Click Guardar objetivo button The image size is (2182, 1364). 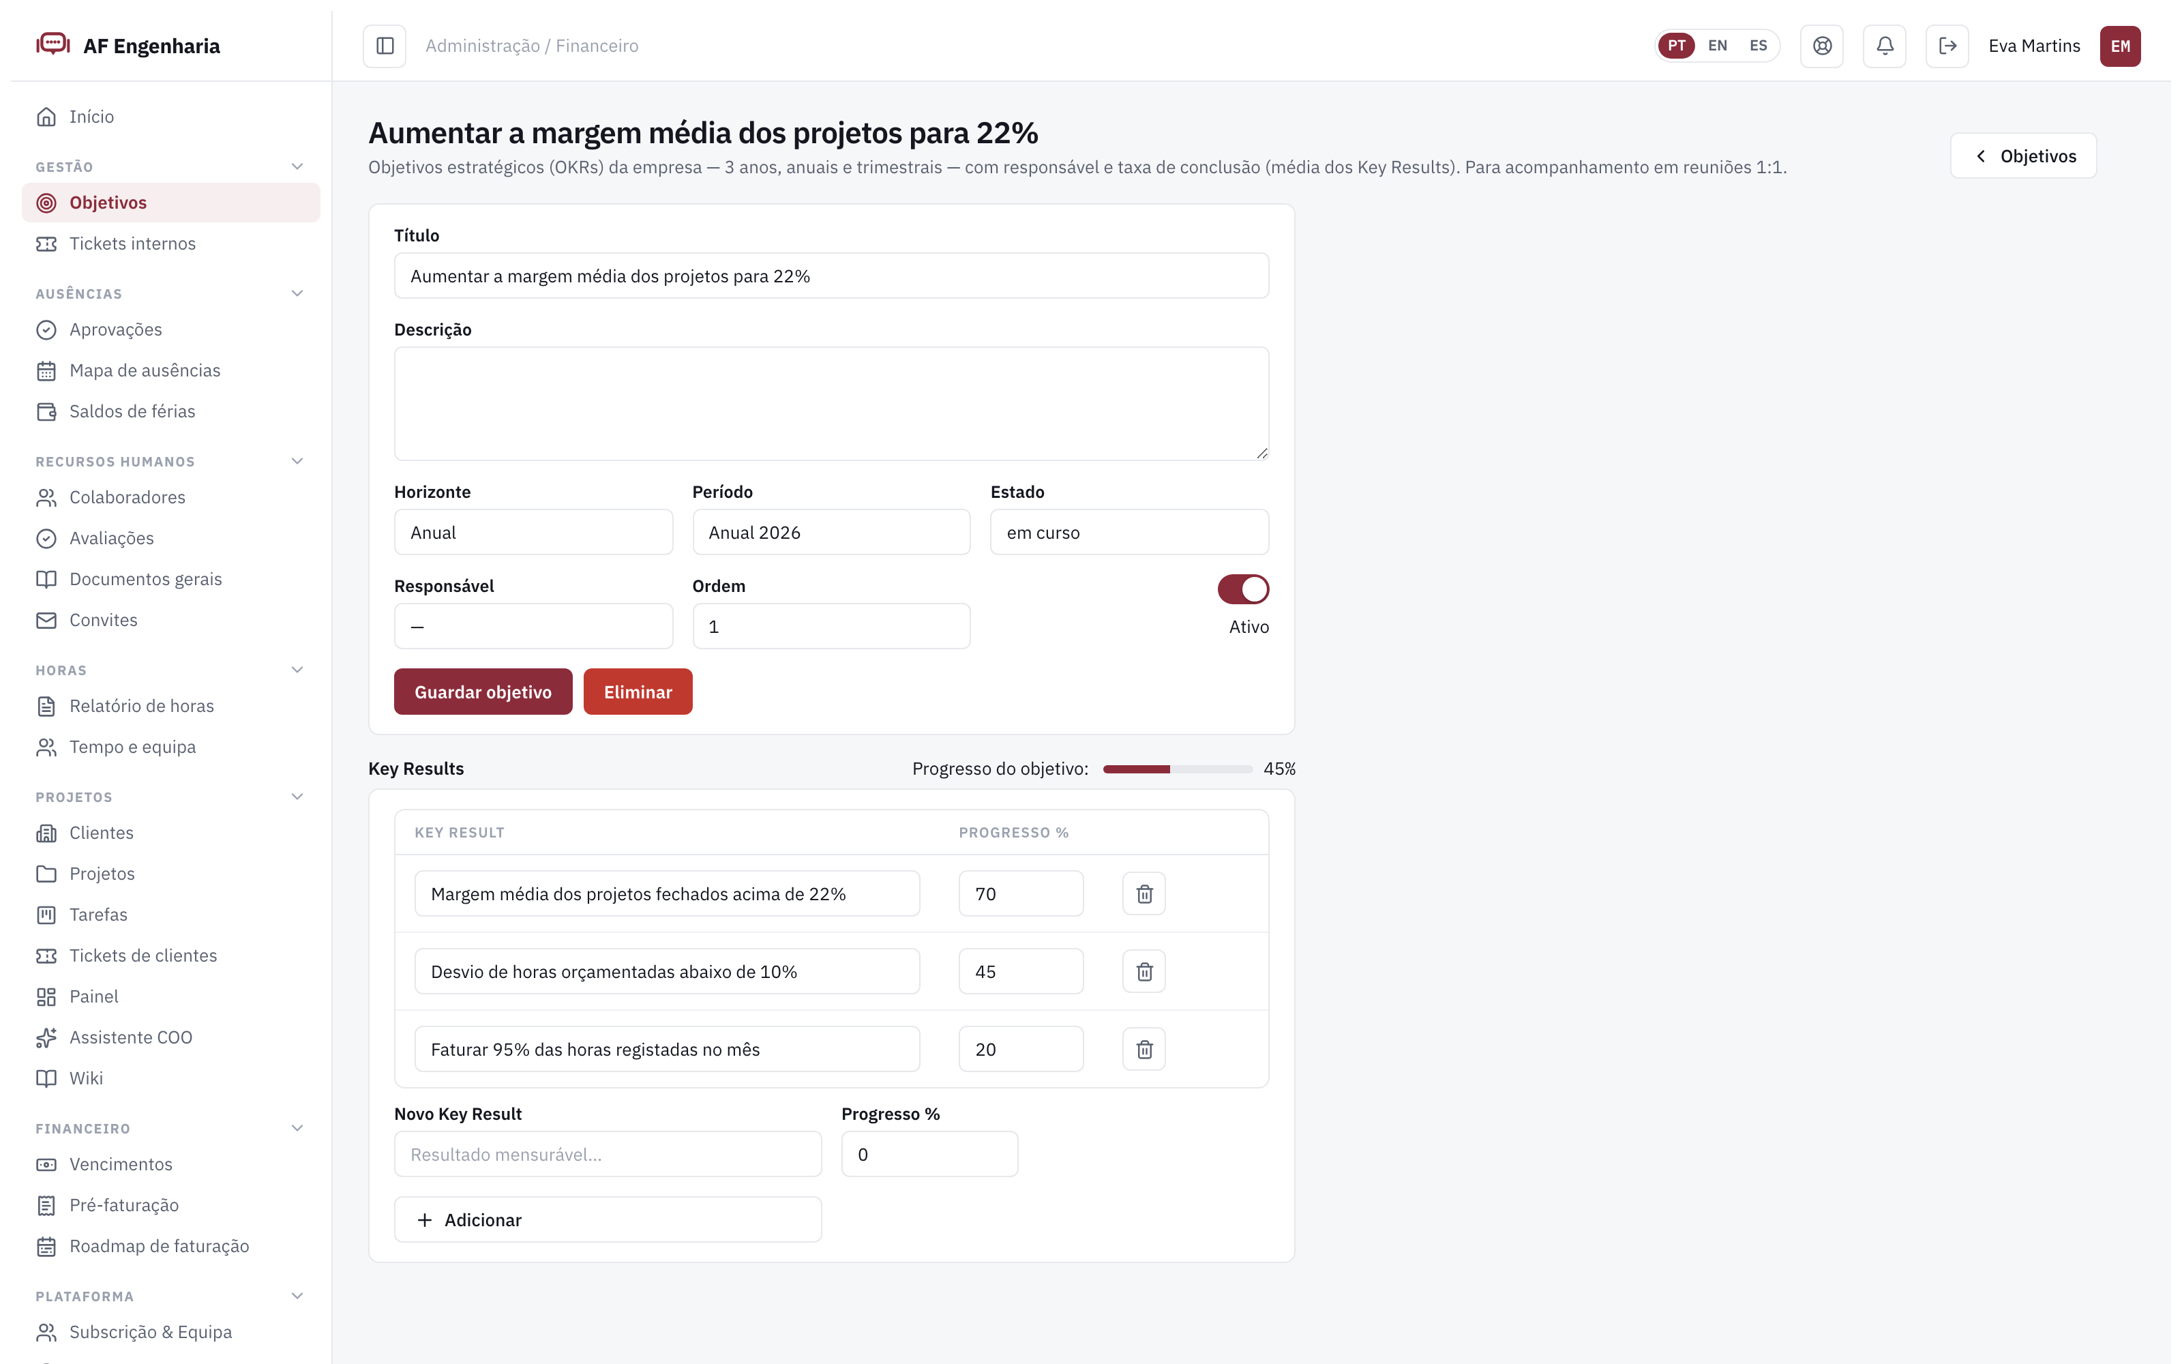click(483, 692)
